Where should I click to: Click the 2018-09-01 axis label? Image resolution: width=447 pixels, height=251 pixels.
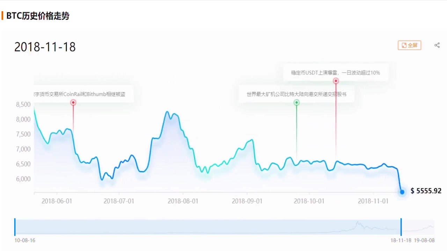pyautogui.click(x=247, y=201)
